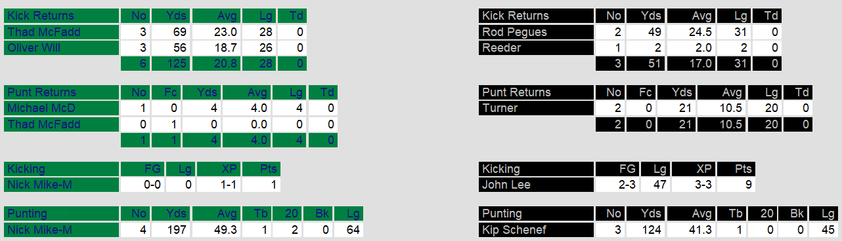Click Yds column header in green Punting
The height and width of the screenshot is (241, 842).
173,213
